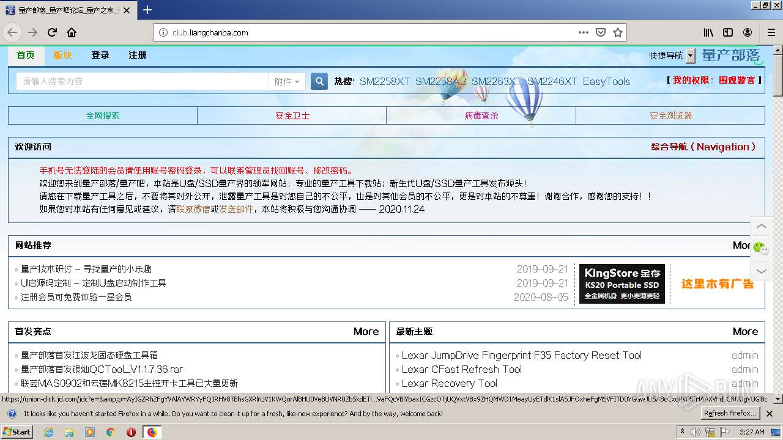This screenshot has height=440, width=783.
Task: Open the 注册 registration page
Action: [x=137, y=55]
